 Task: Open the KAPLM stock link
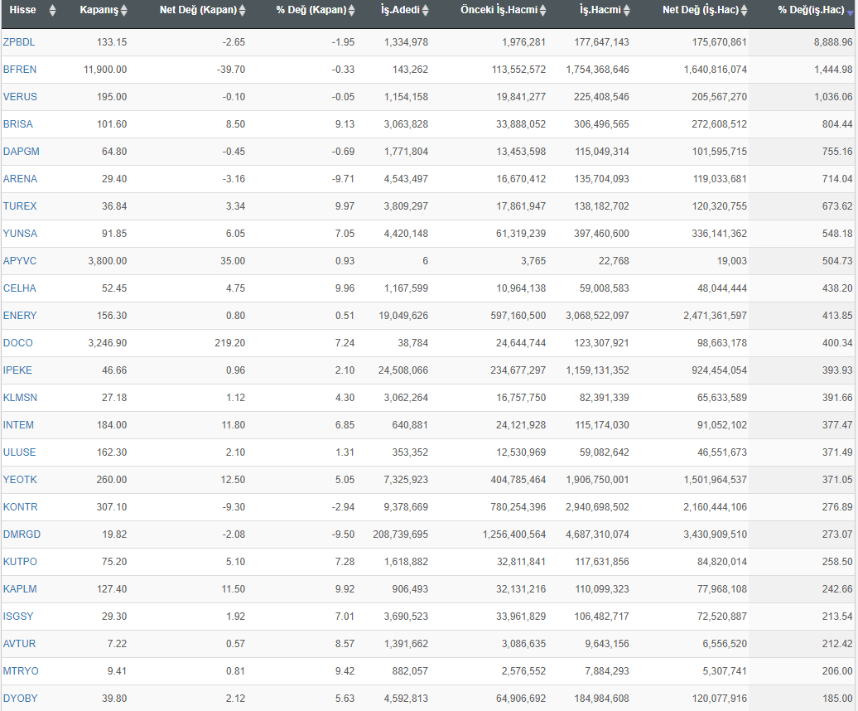click(20, 589)
